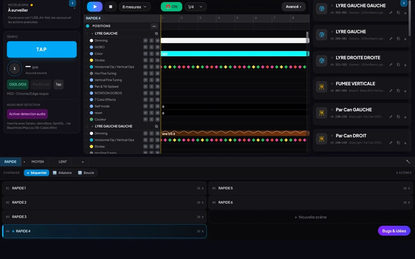Add a new scene group with plus tab

(x=83, y=162)
